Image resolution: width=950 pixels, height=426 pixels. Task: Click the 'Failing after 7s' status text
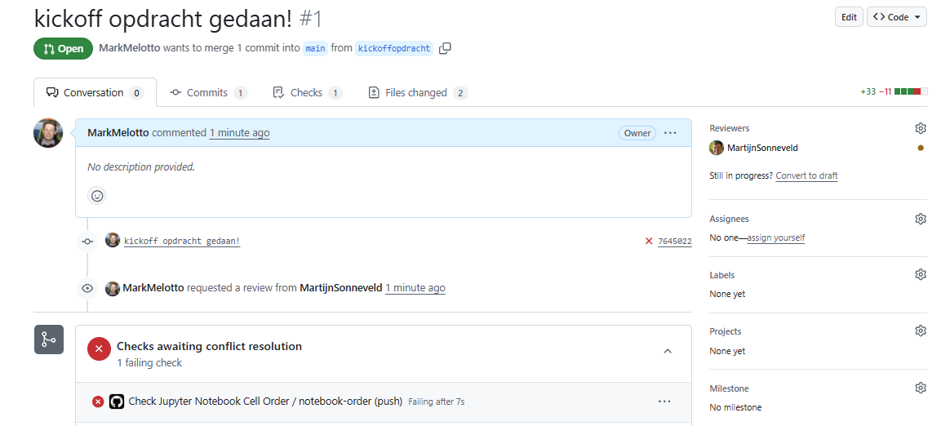pyautogui.click(x=436, y=402)
